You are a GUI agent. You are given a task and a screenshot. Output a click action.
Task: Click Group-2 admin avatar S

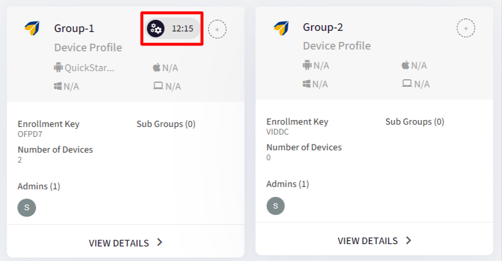click(x=276, y=204)
